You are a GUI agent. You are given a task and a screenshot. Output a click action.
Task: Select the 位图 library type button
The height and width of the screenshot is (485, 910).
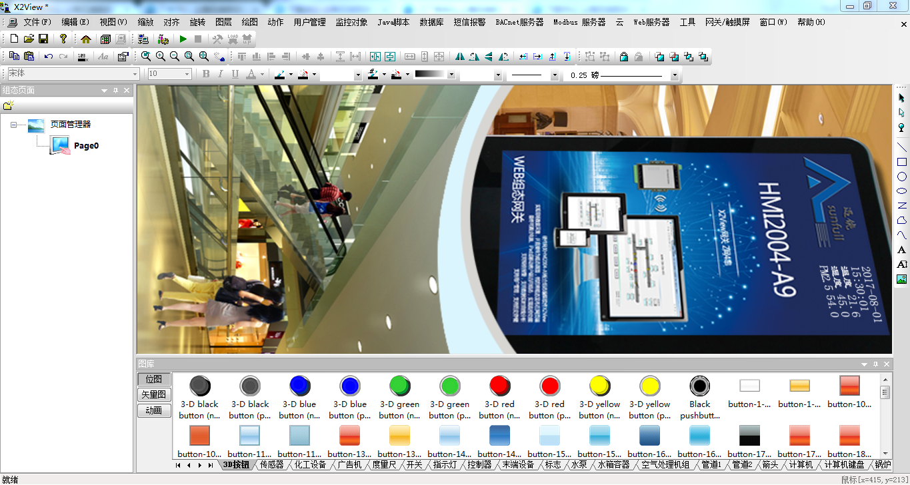coord(154,379)
